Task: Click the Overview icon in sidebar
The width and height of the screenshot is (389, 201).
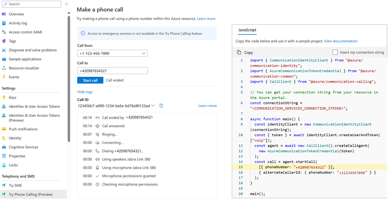Action: tap(4, 14)
